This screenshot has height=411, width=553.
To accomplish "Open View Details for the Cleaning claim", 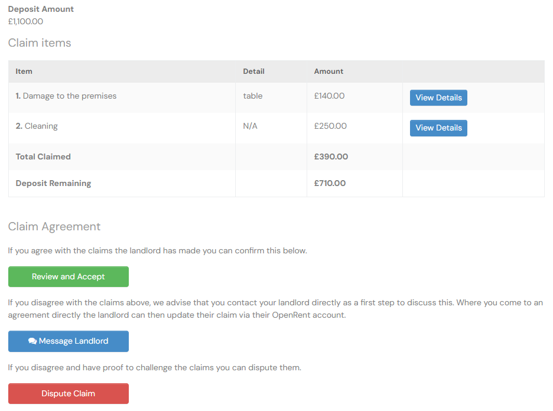I will pos(438,128).
